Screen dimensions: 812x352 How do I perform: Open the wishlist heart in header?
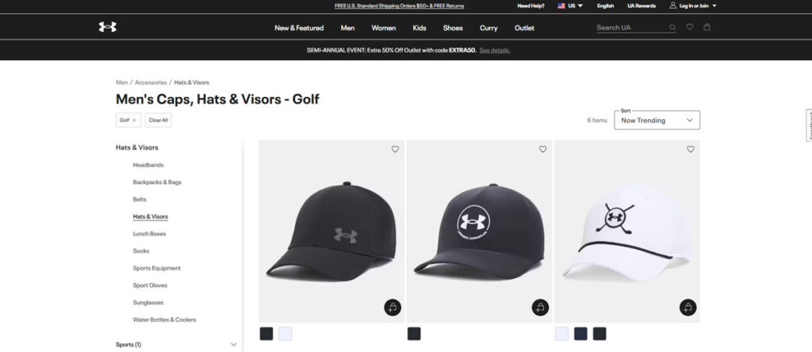[x=690, y=28]
